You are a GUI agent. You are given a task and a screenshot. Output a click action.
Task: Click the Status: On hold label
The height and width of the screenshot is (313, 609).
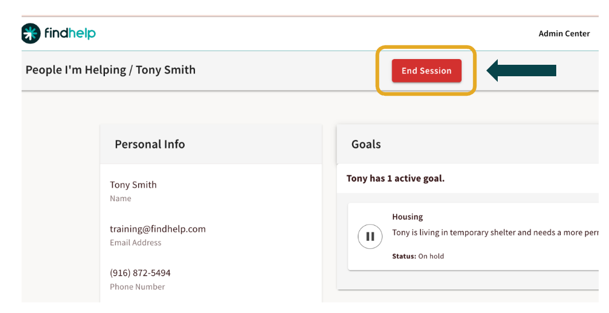418,256
